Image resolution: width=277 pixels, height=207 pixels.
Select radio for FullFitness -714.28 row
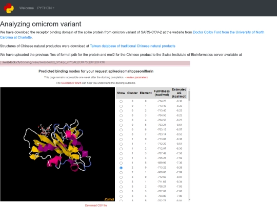click(x=121, y=101)
